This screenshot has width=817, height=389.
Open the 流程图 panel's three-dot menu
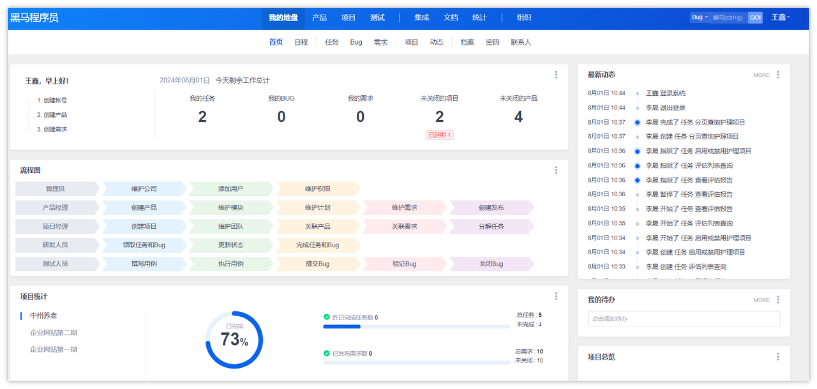556,171
